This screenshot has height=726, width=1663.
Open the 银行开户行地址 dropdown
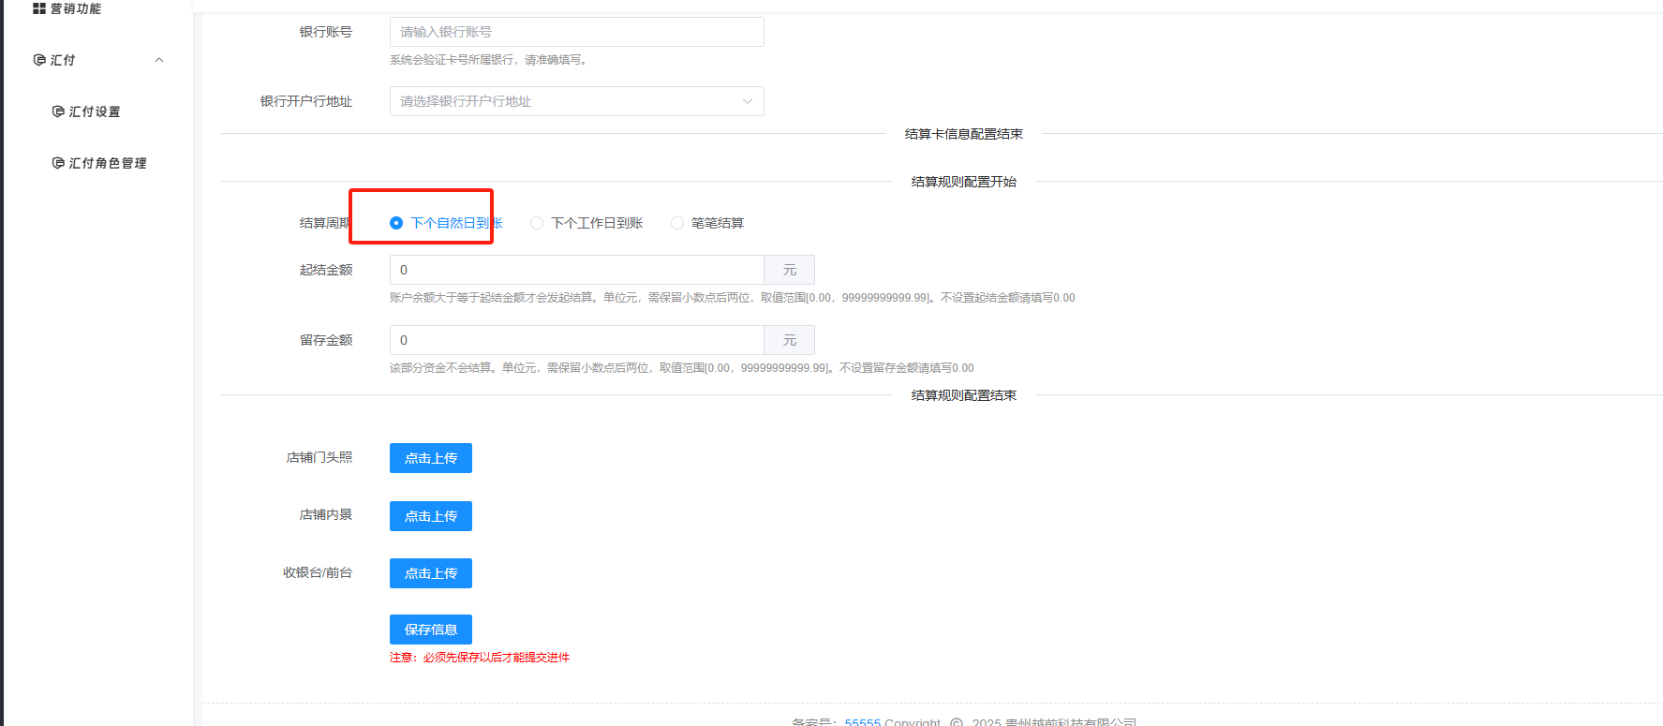click(576, 101)
